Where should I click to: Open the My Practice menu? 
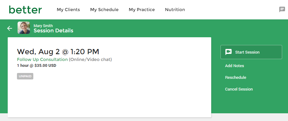click(x=142, y=10)
